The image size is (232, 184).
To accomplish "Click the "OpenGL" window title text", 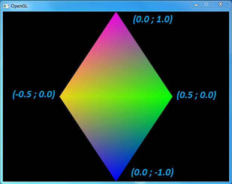I will [19, 6].
